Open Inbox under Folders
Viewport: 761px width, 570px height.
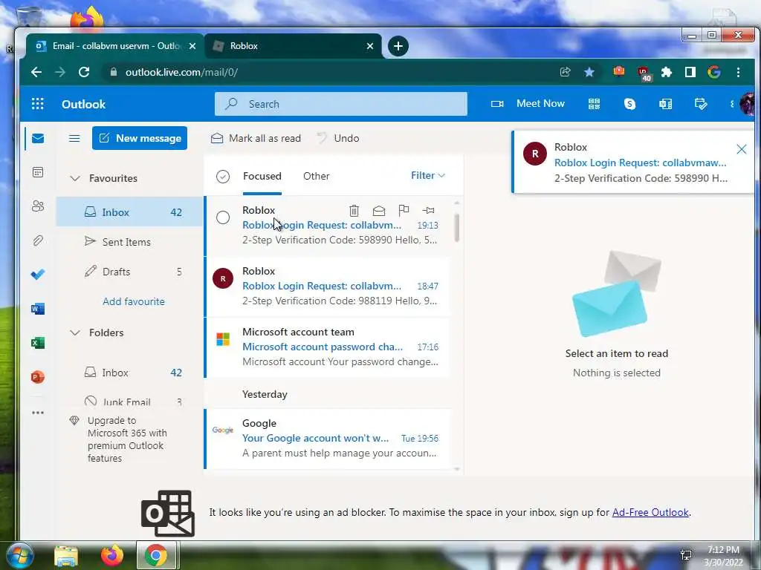coord(129,373)
